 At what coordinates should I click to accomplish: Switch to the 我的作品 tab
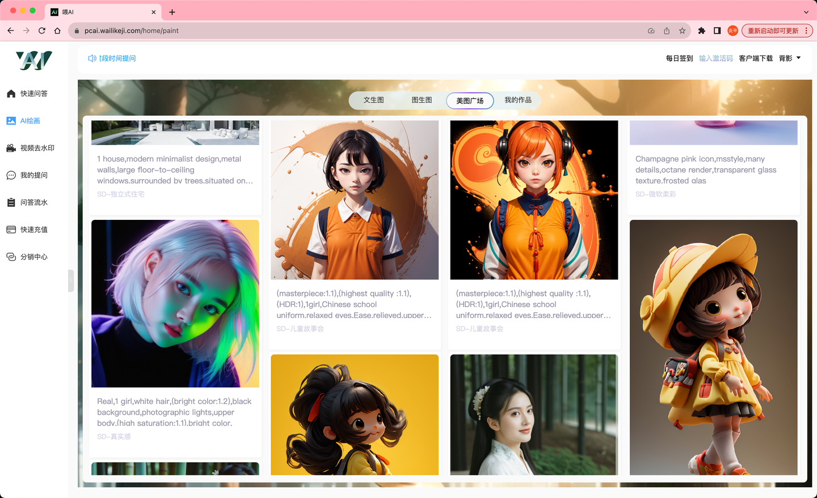click(x=518, y=100)
